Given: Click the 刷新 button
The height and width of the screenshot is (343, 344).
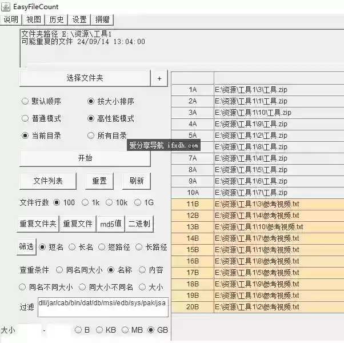Looking at the screenshot, I should coord(137,181).
